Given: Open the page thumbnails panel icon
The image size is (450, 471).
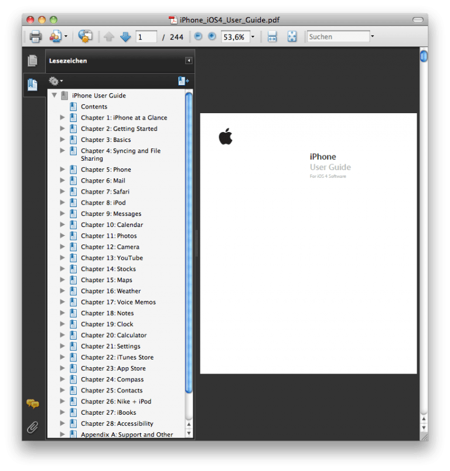Looking at the screenshot, I should pos(32,60).
